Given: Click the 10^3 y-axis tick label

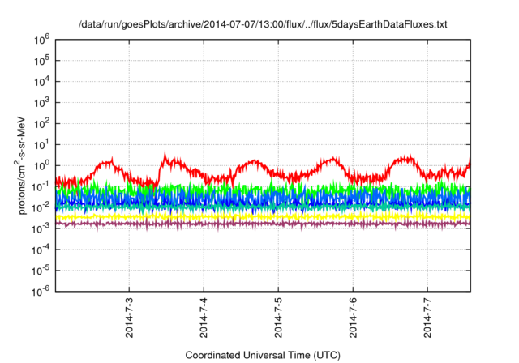Looking at the screenshot, I should tap(41, 102).
